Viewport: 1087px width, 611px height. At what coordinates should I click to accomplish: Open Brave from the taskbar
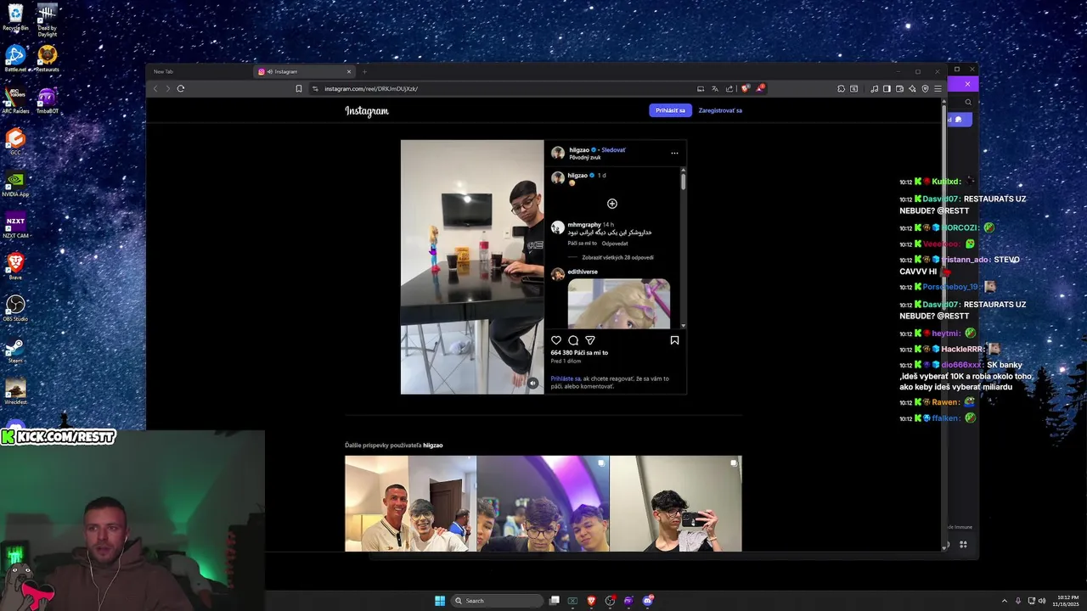point(591,601)
